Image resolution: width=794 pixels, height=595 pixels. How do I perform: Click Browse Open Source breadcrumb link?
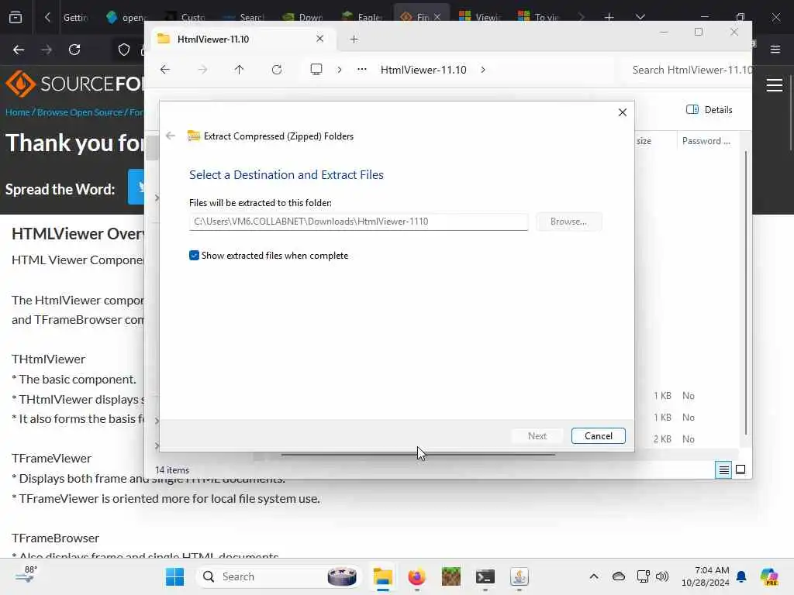point(80,112)
